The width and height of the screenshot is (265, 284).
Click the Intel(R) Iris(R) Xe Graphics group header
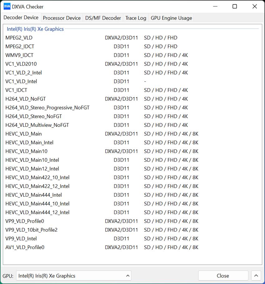35,29
